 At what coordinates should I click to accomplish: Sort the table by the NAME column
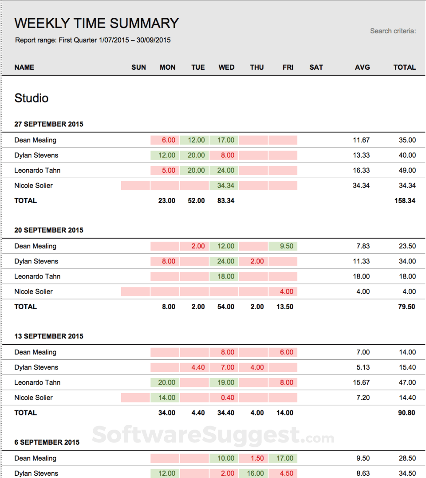pyautogui.click(x=24, y=67)
